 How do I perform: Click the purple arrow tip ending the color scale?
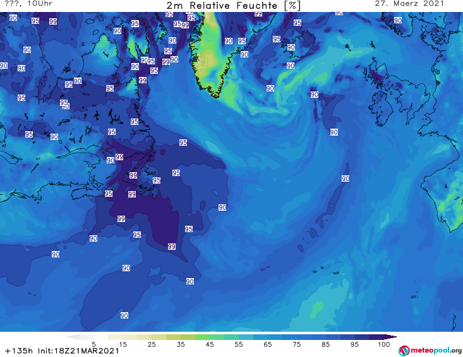tap(390, 337)
